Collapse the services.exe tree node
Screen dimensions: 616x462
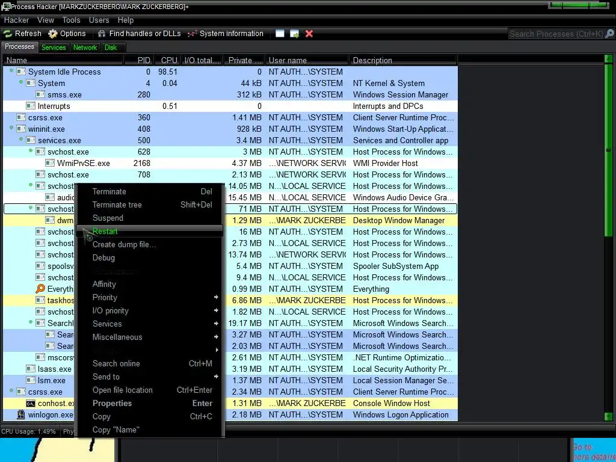click(x=21, y=139)
